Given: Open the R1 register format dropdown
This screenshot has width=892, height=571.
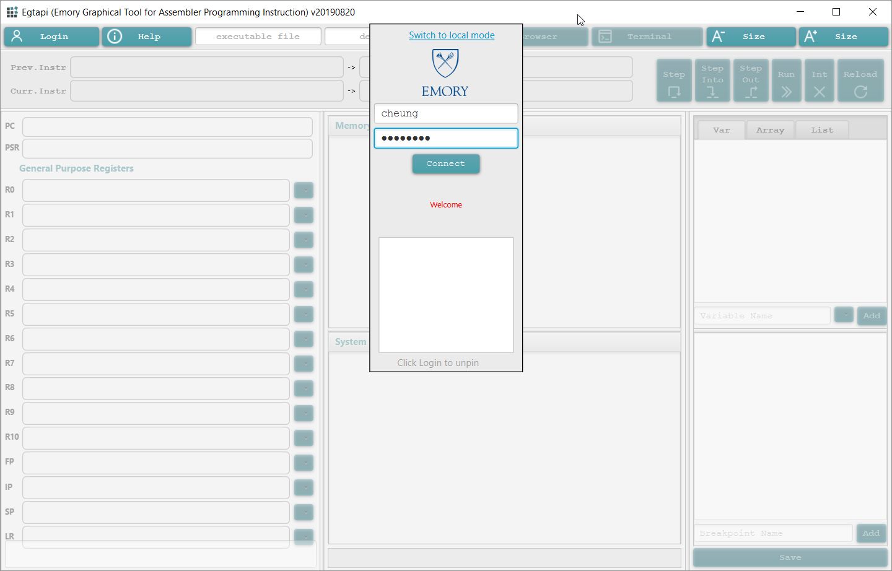Looking at the screenshot, I should [304, 215].
